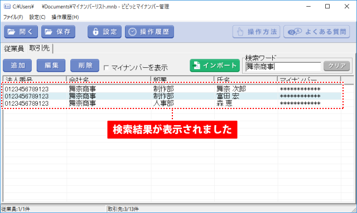357x213 pixels.
Task: Select the row for 森 恵
Action: tap(172, 103)
